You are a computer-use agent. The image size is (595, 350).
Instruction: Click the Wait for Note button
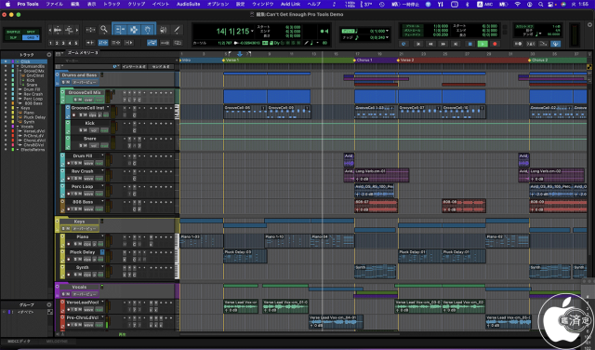(x=518, y=44)
